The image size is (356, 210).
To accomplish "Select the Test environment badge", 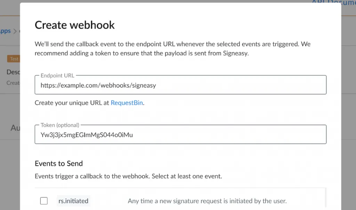I will [14, 59].
